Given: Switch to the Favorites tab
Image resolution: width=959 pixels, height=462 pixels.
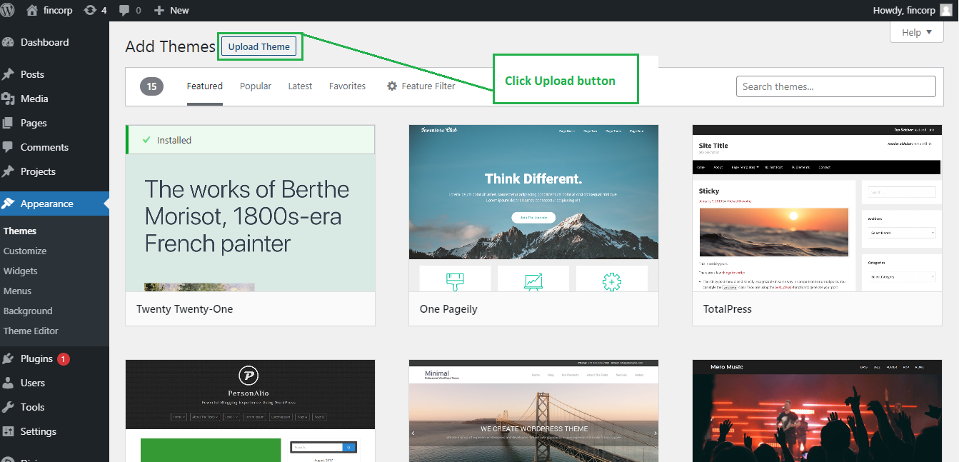Looking at the screenshot, I should point(347,86).
